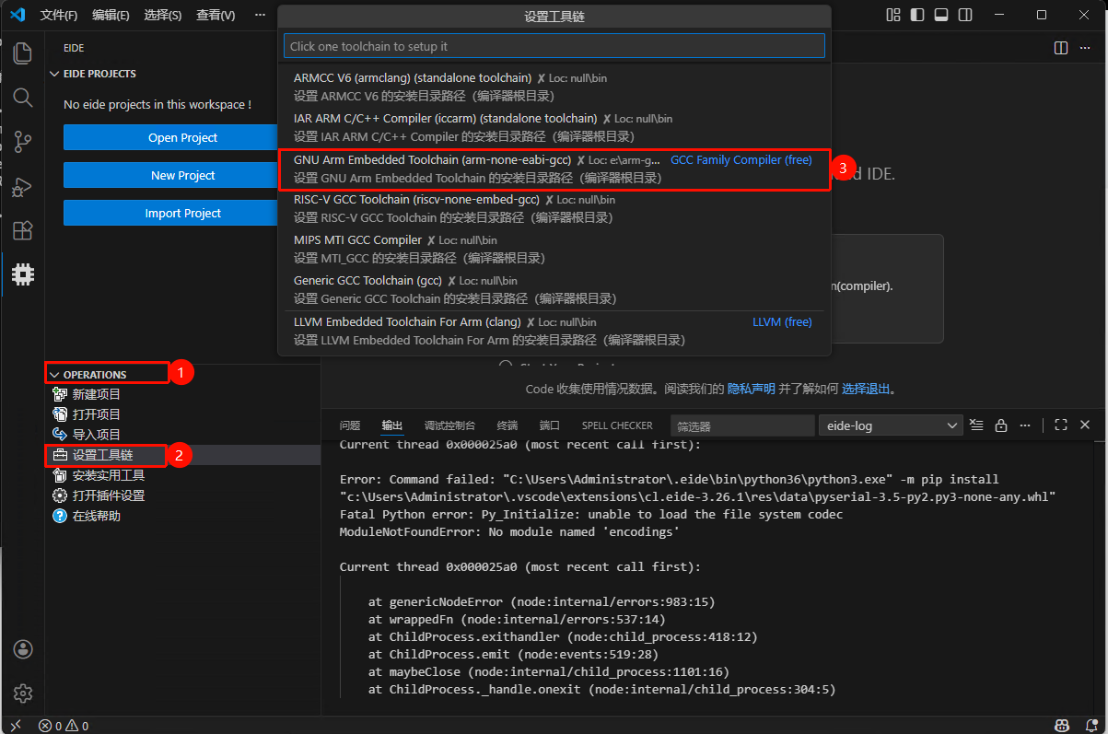Image resolution: width=1108 pixels, height=734 pixels.
Task: Open the Extensions view
Action: 23,230
